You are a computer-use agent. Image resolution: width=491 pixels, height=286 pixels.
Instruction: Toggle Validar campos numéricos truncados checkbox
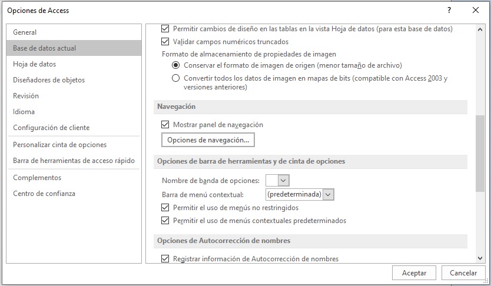click(x=165, y=42)
